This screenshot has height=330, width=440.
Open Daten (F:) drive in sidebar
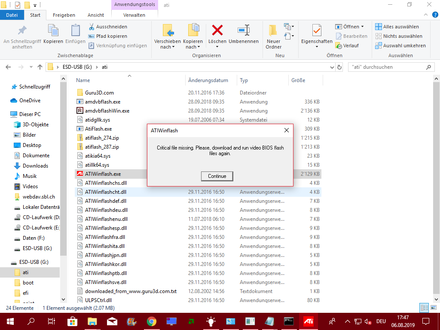34,238
